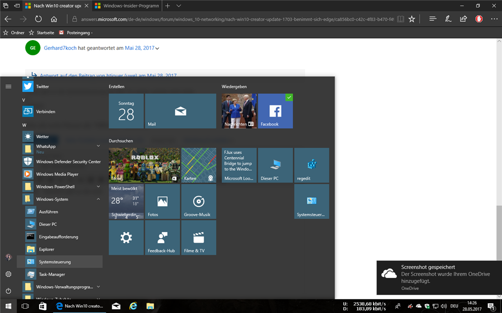Go to Edge home page

[x=54, y=19]
